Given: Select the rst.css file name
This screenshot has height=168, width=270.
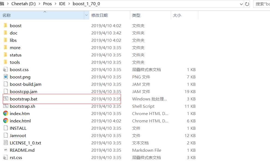Looking at the screenshot, I should coord(16,157).
